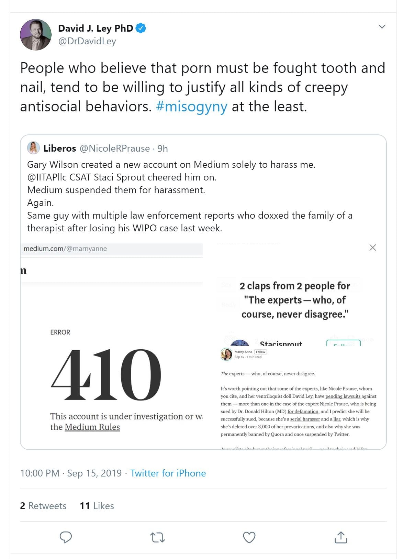Open David J. Ley's profile picture
Viewport: 403px width, 559px height.
[x=36, y=35]
